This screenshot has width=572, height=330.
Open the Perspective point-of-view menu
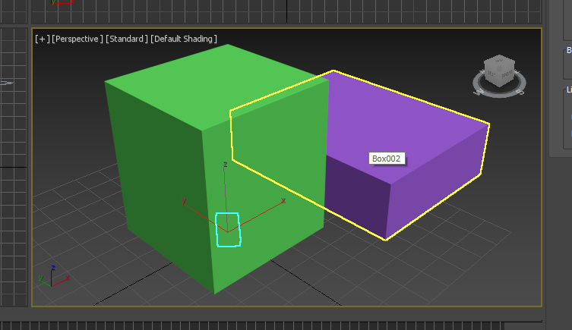pos(77,39)
